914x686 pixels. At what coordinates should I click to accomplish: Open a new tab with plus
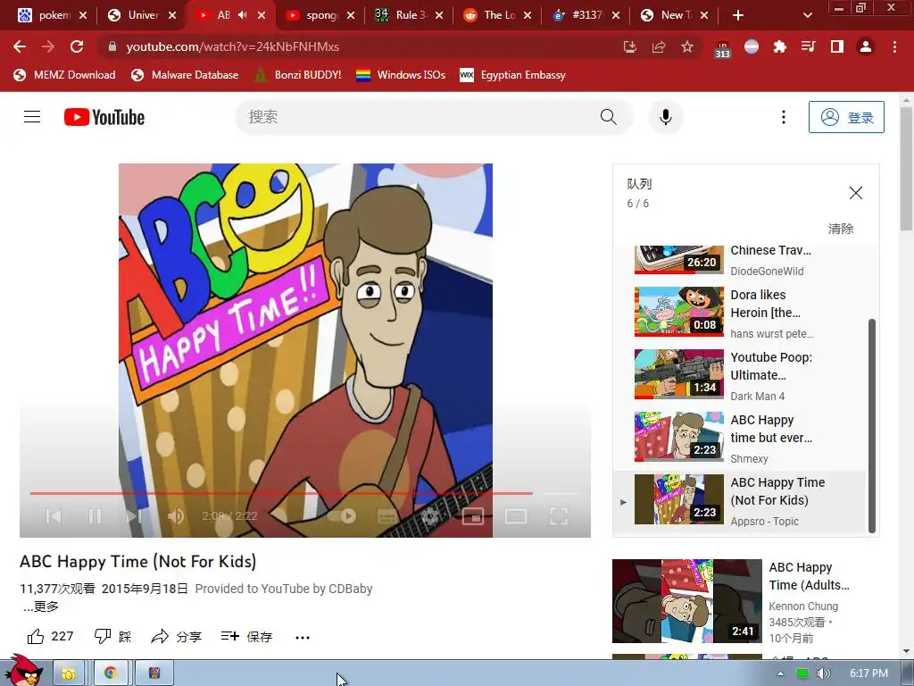[737, 15]
